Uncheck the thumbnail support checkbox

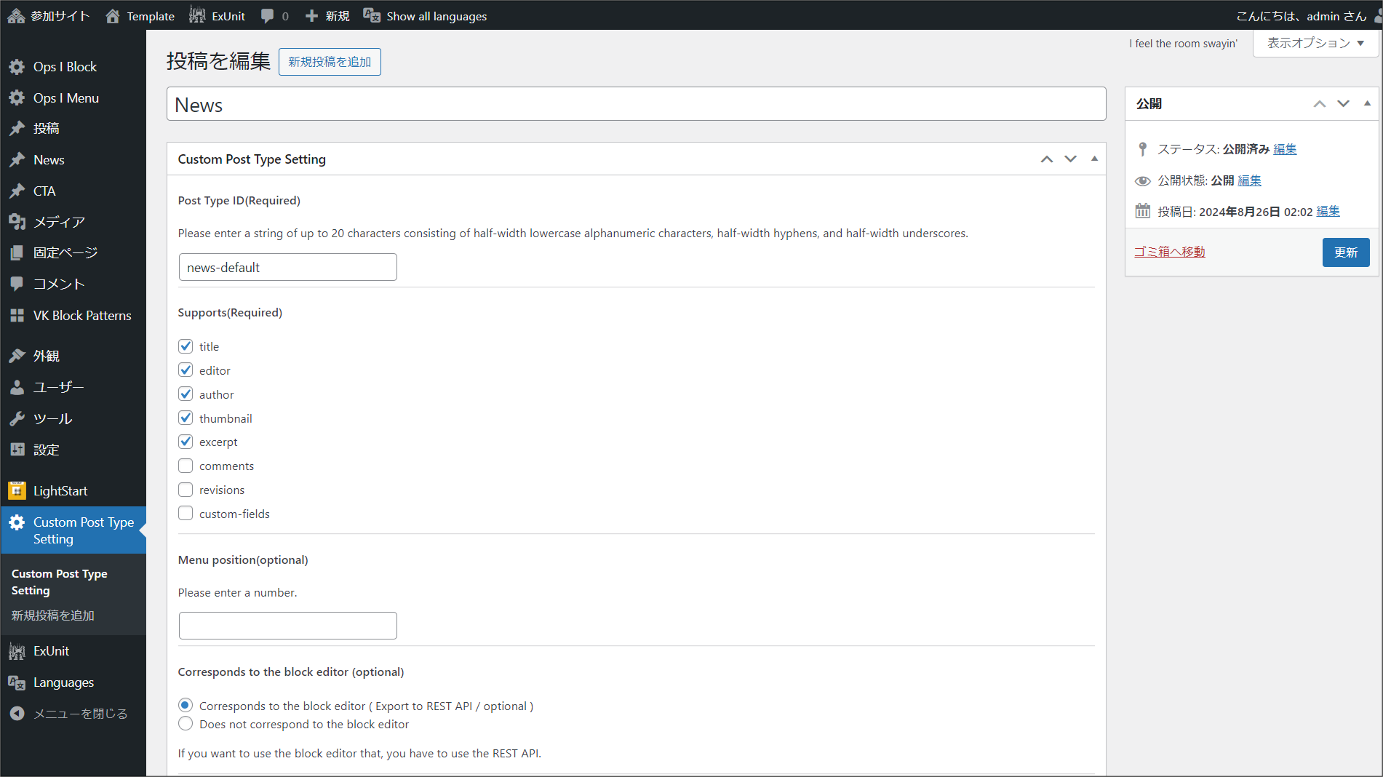(x=186, y=418)
